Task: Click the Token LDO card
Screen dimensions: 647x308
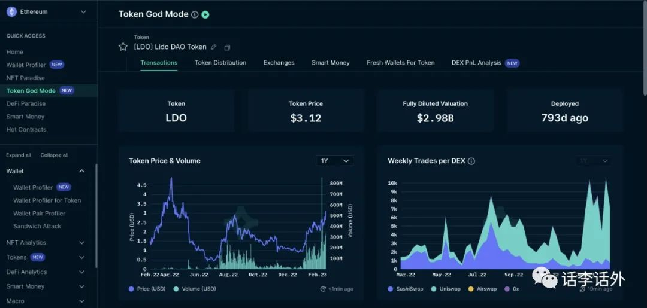Action: click(176, 111)
